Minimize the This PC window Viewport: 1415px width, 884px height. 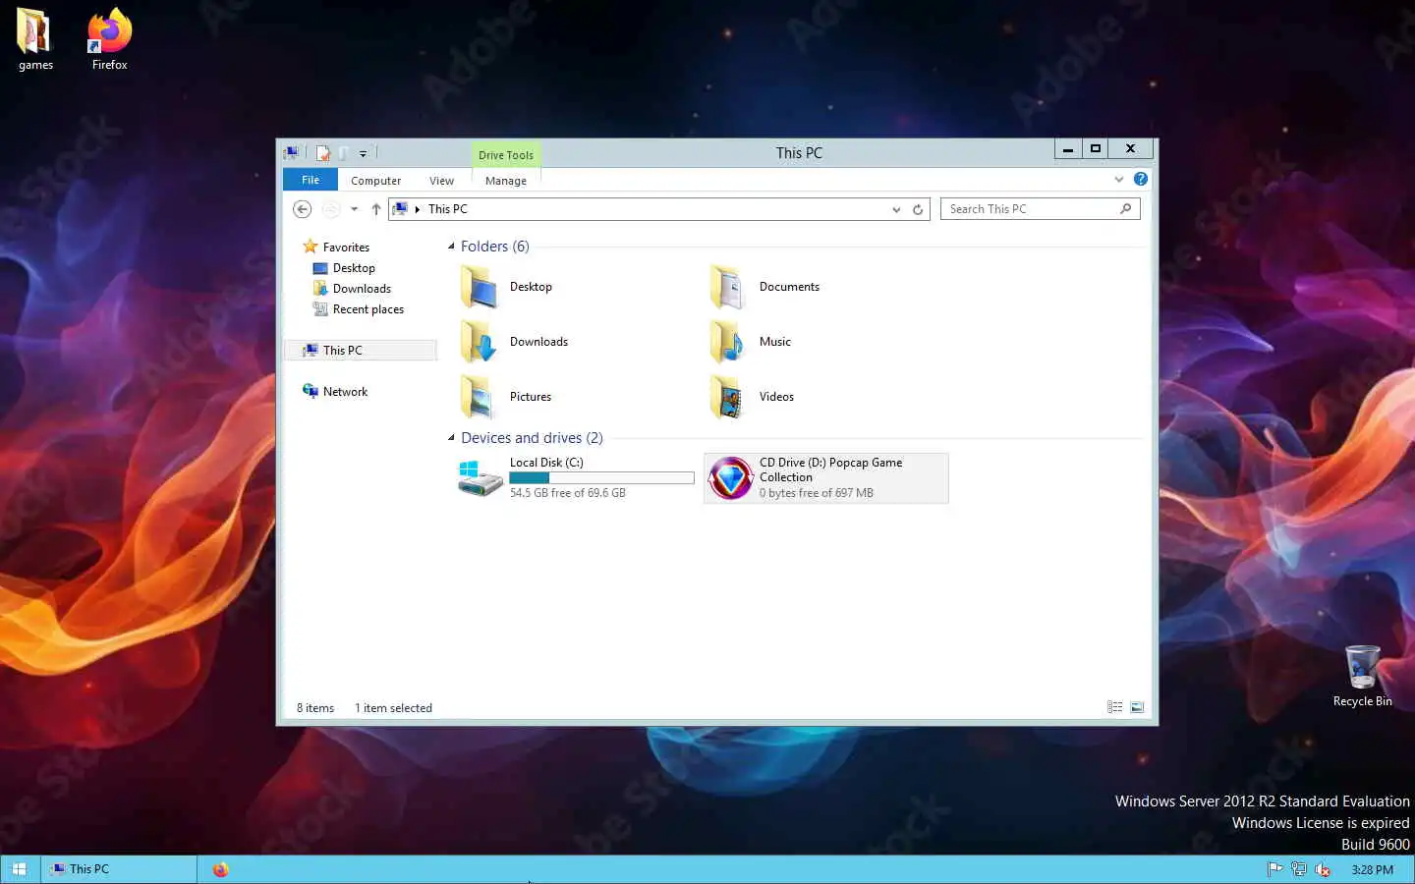point(1068,148)
